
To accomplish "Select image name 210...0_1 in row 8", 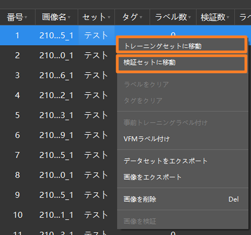I will 56,175.
